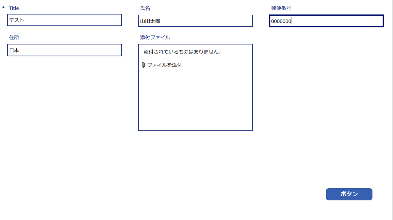This screenshot has width=393, height=220.
Task: Click the Title field label
Action: (14, 8)
